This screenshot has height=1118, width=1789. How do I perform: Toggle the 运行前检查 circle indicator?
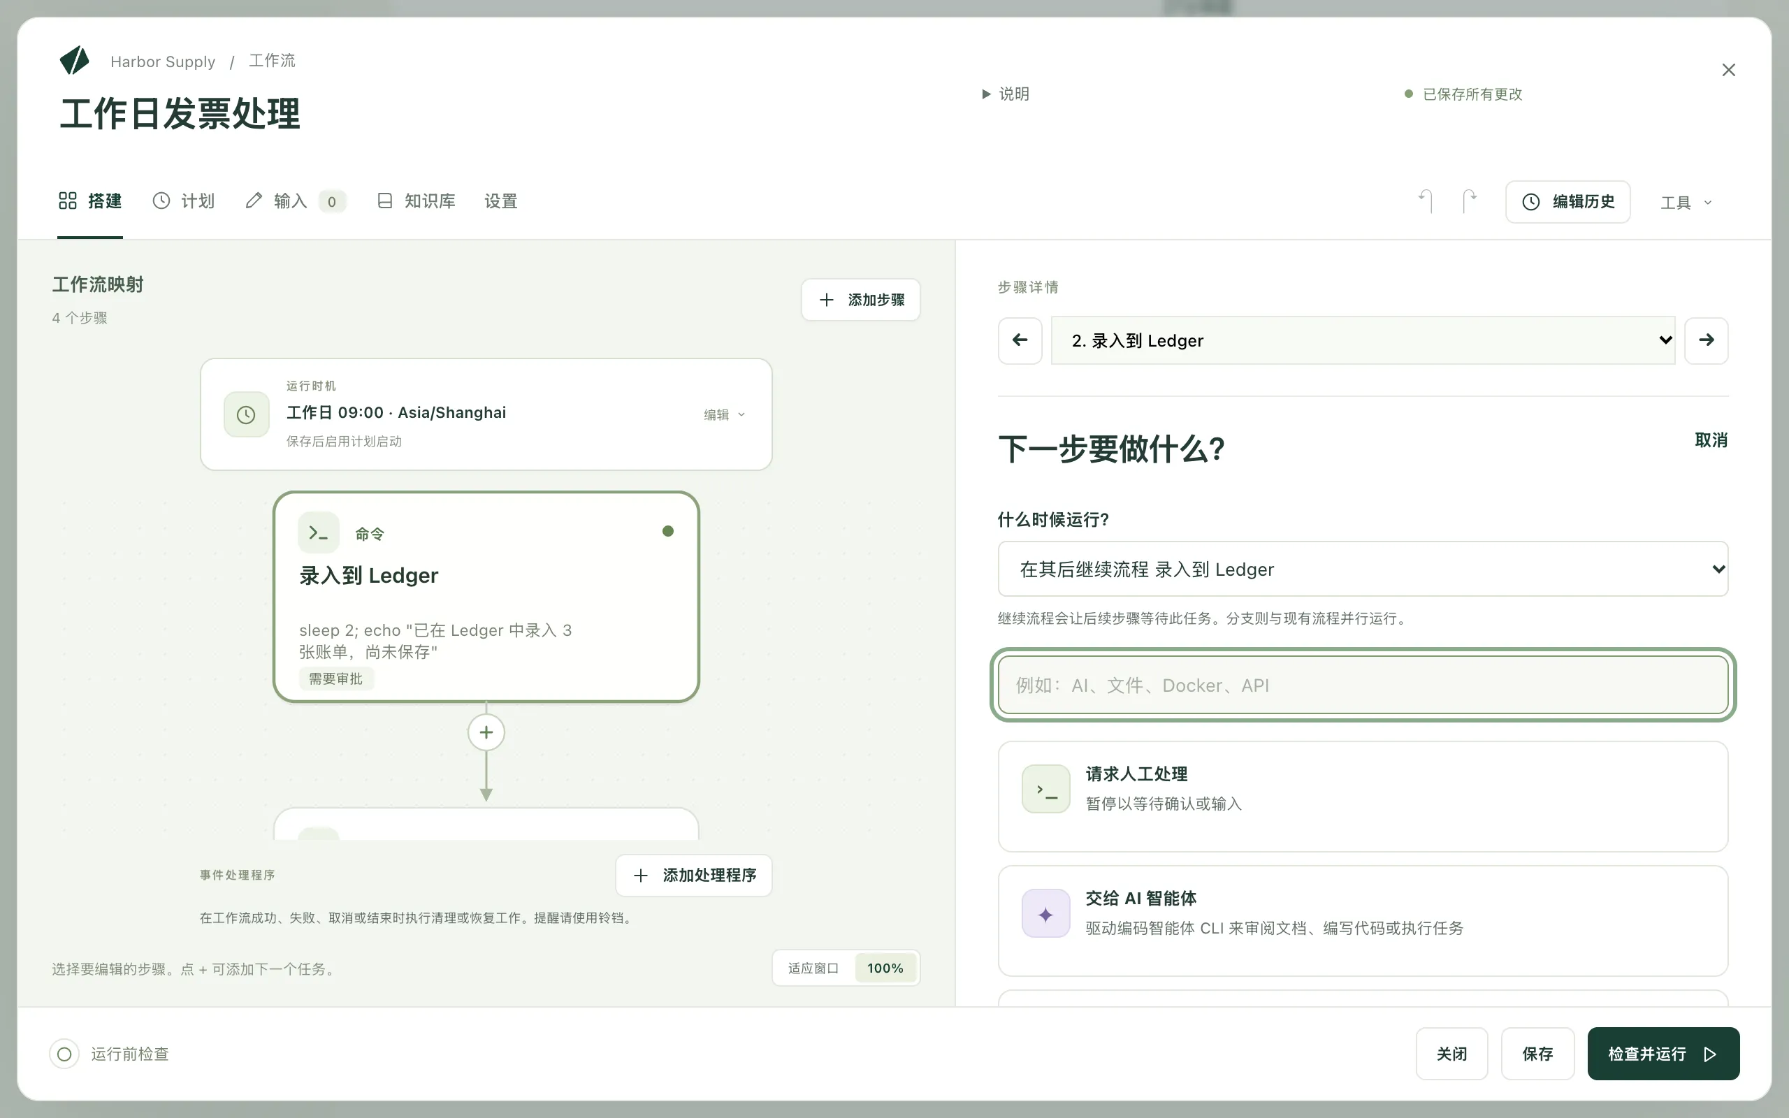[64, 1054]
